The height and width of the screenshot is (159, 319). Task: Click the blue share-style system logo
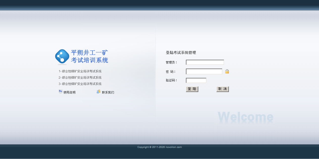[62, 57]
